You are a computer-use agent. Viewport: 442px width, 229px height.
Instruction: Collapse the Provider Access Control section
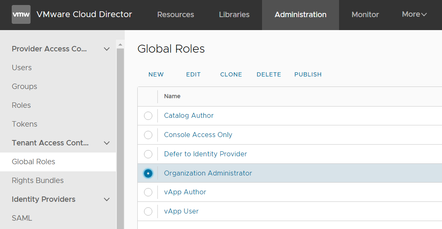coord(107,49)
